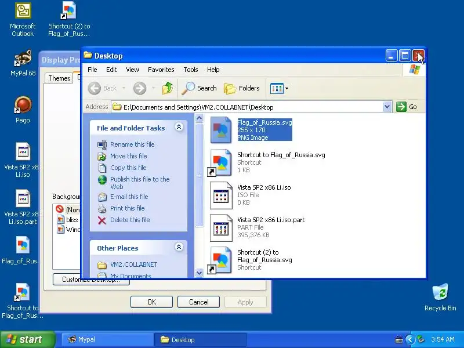The width and height of the screenshot is (464, 348).
Task: Open the Start menu
Action: (27, 339)
